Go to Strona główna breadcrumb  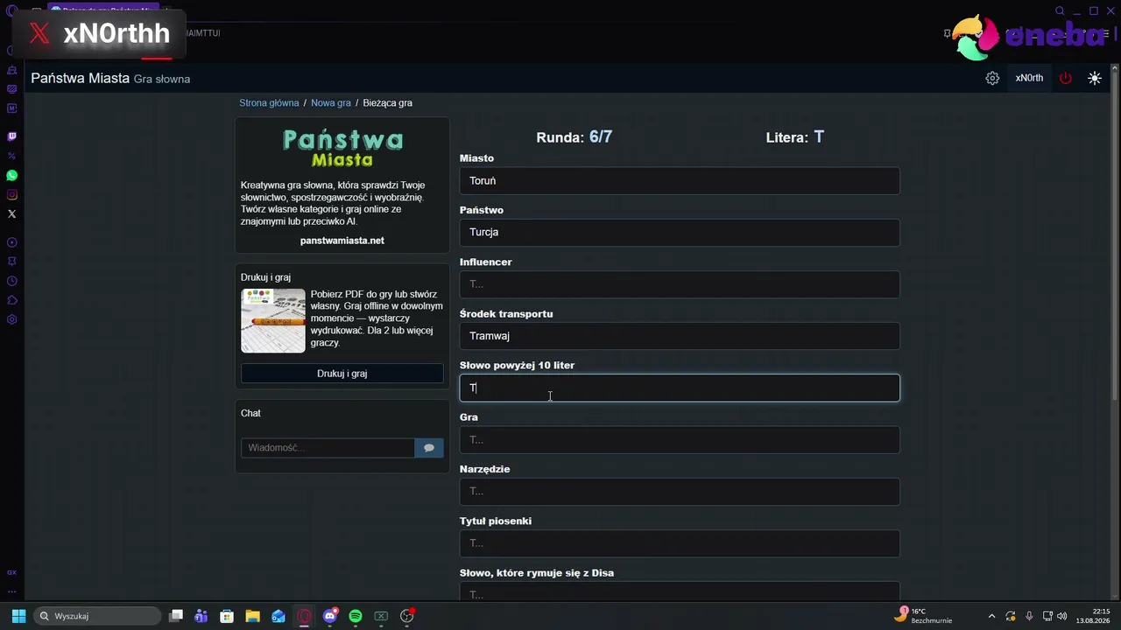(269, 103)
